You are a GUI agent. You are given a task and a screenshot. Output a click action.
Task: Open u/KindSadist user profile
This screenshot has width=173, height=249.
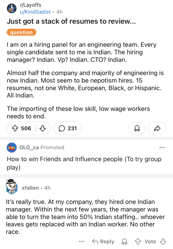[x=35, y=12]
